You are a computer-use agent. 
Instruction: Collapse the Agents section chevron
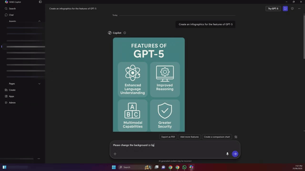(x=39, y=21)
